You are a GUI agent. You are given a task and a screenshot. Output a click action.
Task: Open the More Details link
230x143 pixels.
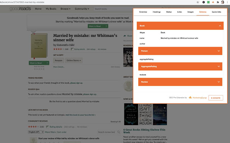click(x=59, y=67)
